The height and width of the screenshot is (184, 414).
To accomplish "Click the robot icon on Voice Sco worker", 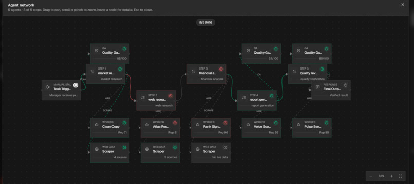I will coord(248,125).
